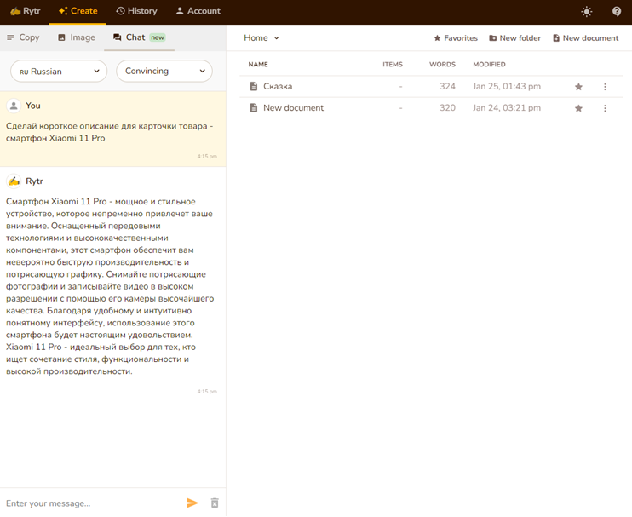Open help question mark icon
This screenshot has height=517, width=632.
[617, 11]
